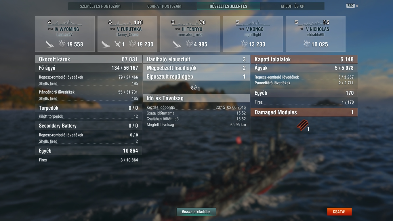Click the sunk ship icon on Wyoming card

pyautogui.click(x=50, y=44)
